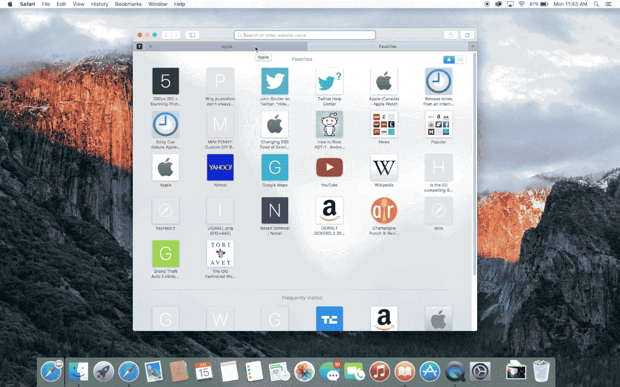Viewport: 620px width, 387px height.
Task: Open the Why journalists don't always favorite
Action: 220,81
